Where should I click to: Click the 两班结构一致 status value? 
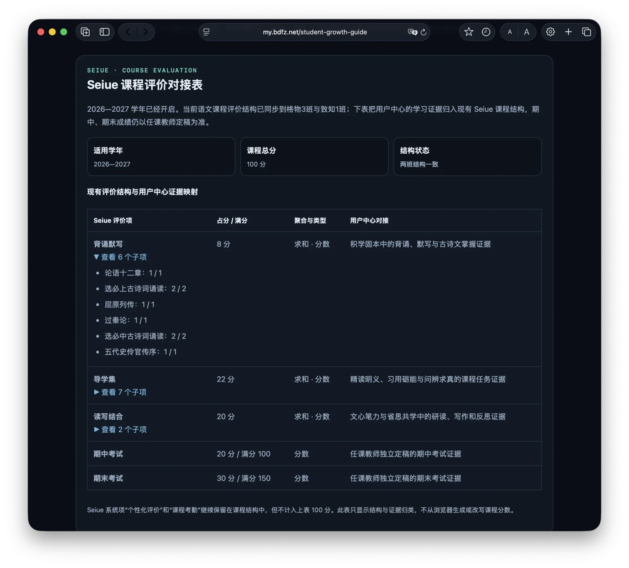419,164
